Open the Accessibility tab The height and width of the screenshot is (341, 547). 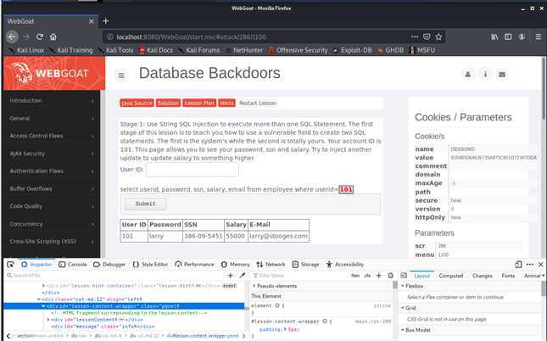[x=344, y=265]
